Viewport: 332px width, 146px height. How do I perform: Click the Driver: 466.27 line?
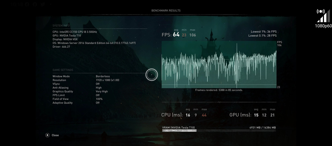[61, 47]
